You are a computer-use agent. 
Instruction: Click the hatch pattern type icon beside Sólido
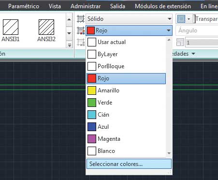(x=81, y=19)
